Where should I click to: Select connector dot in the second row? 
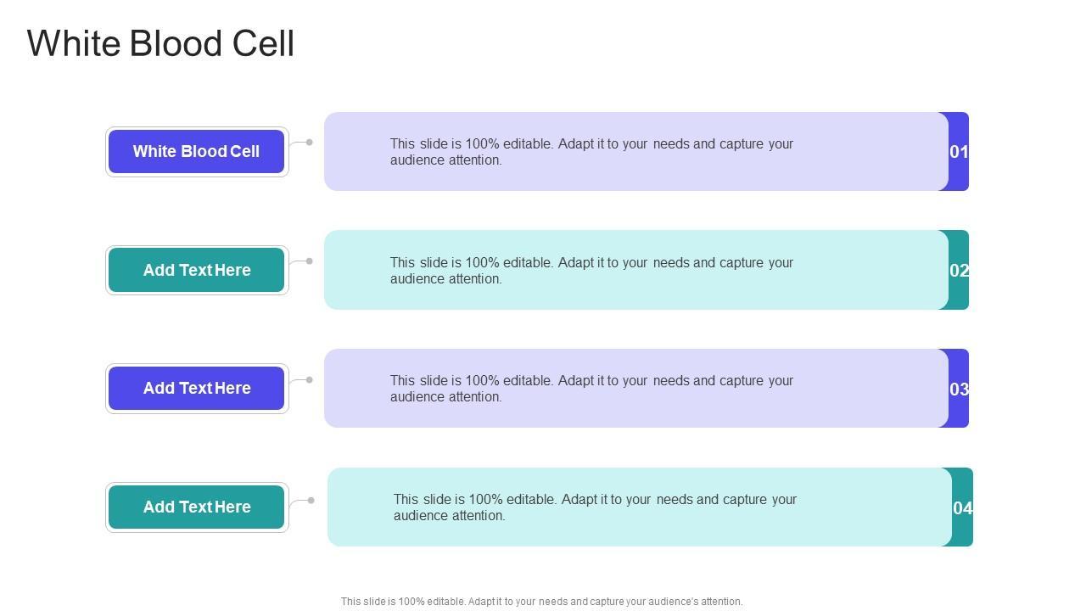point(310,261)
